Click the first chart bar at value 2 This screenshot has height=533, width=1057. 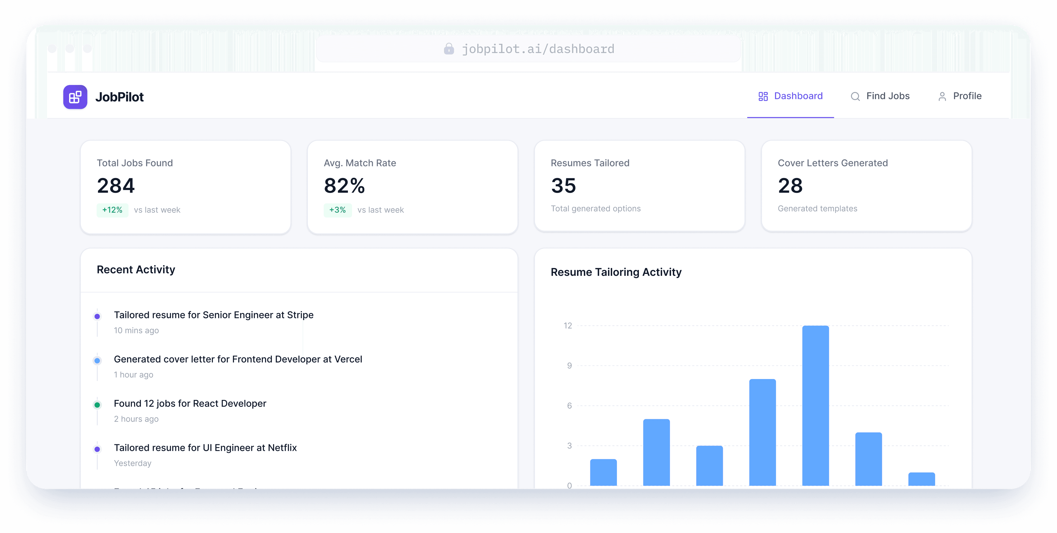[603, 472]
